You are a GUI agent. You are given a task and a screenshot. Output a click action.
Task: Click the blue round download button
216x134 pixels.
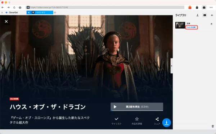[167, 123]
